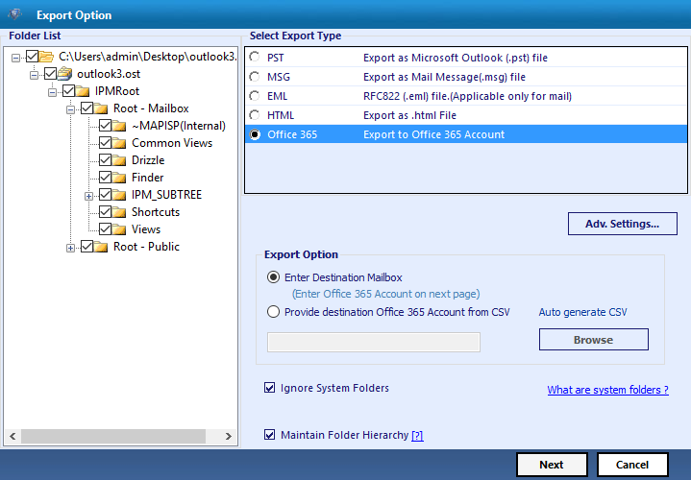
Task: Uncheck the Root - Mailbox checkbox
Action: click(86, 108)
